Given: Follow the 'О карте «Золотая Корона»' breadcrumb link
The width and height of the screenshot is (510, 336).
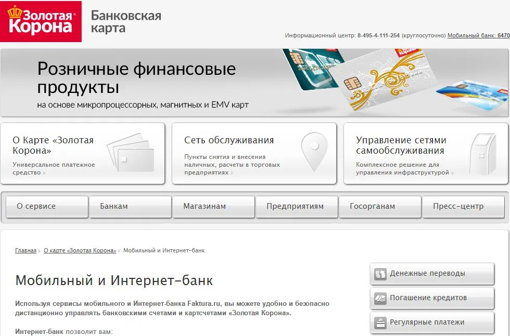Looking at the screenshot, I should coord(80,251).
